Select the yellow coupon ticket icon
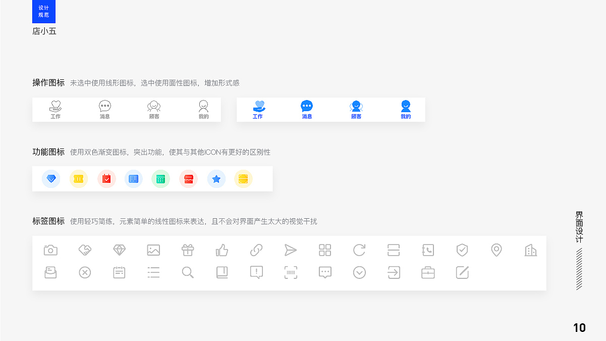Viewport: 606px width, 341px height. [x=78, y=179]
